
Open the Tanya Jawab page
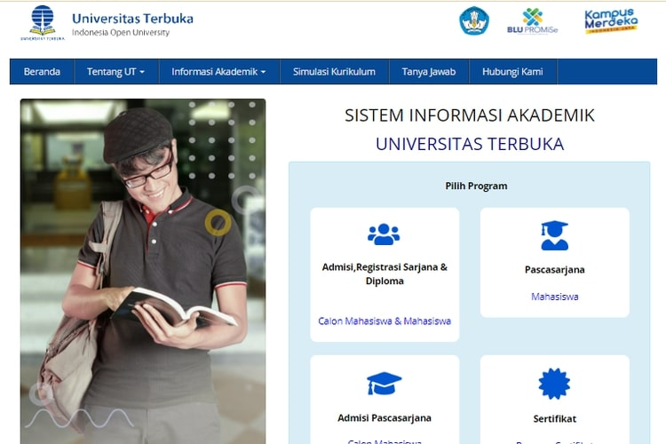click(x=428, y=72)
